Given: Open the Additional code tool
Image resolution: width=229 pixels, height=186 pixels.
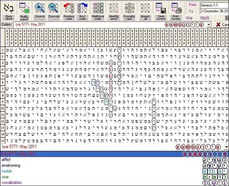Looking at the screenshot, I should tap(98, 8).
